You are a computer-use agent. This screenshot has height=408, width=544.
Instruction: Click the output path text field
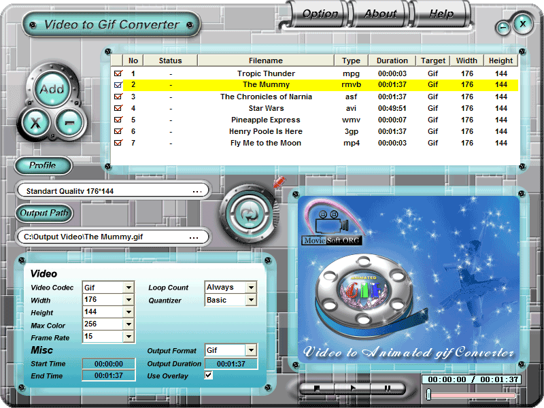(114, 237)
